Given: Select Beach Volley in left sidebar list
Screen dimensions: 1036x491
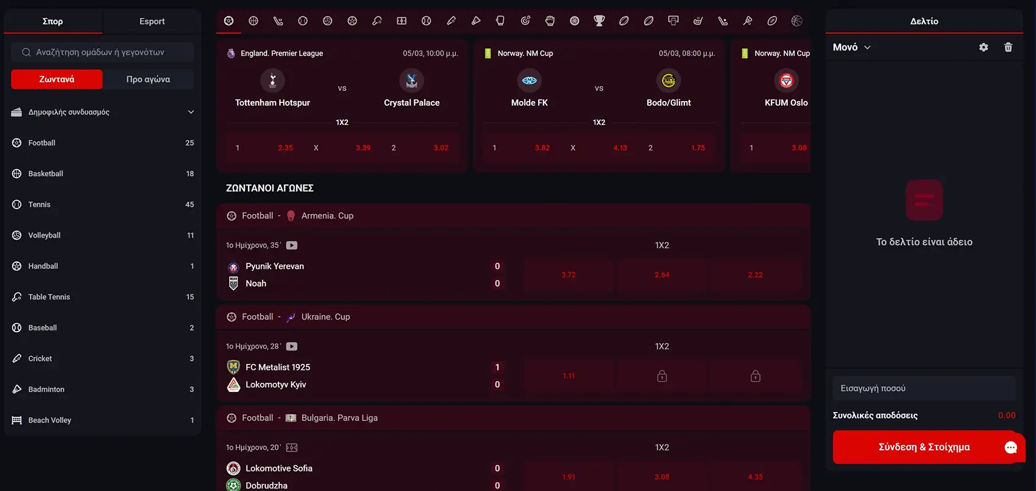Looking at the screenshot, I should 102,420.
